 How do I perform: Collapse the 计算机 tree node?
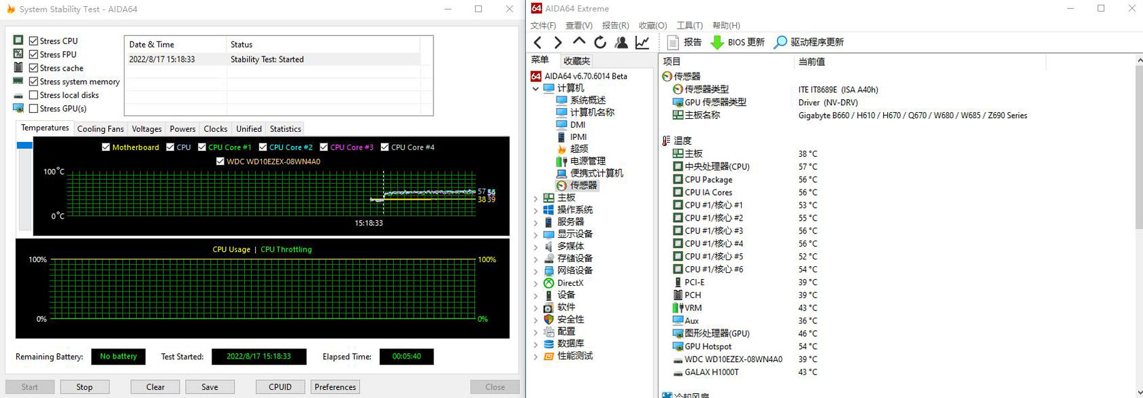(535, 88)
